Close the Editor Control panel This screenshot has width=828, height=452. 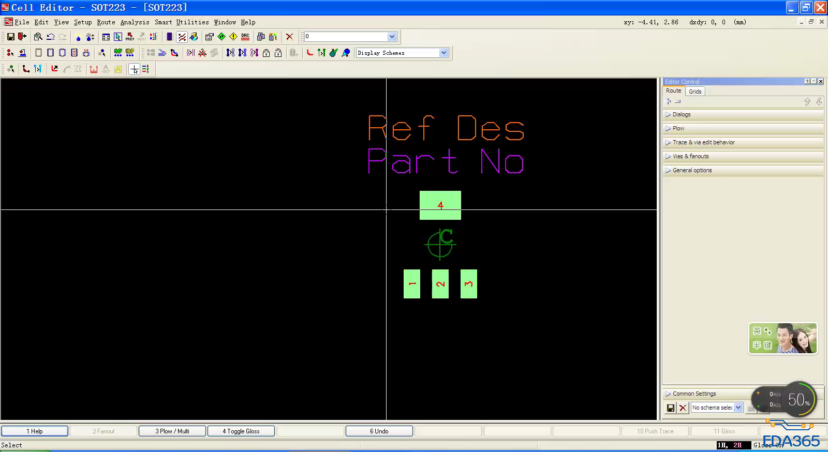click(821, 81)
